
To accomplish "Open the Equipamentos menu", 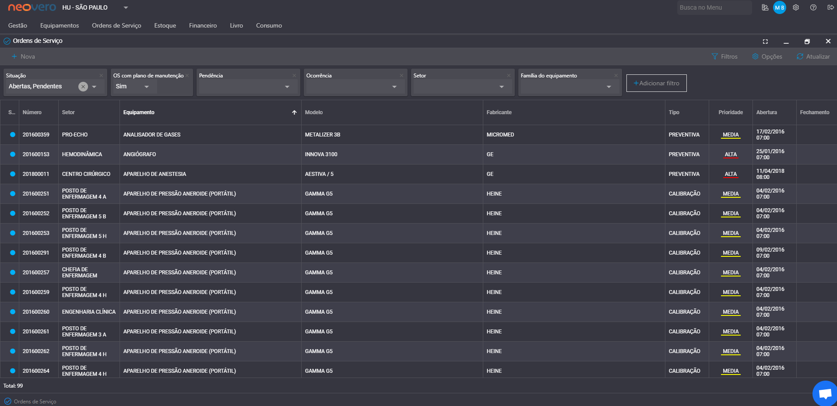I will pos(60,25).
